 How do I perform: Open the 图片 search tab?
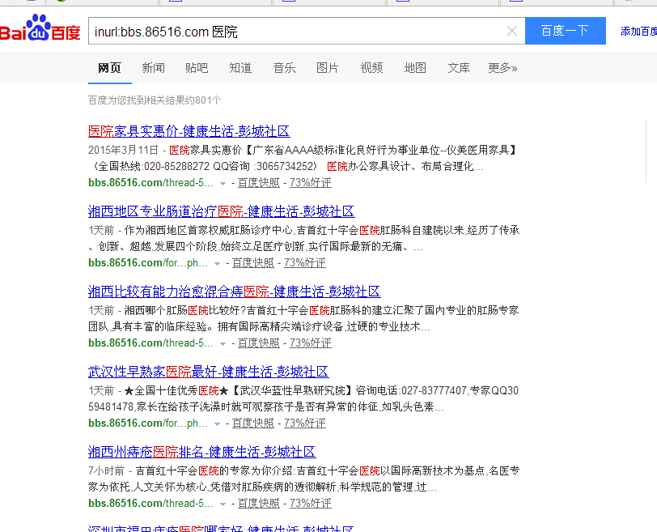(328, 68)
